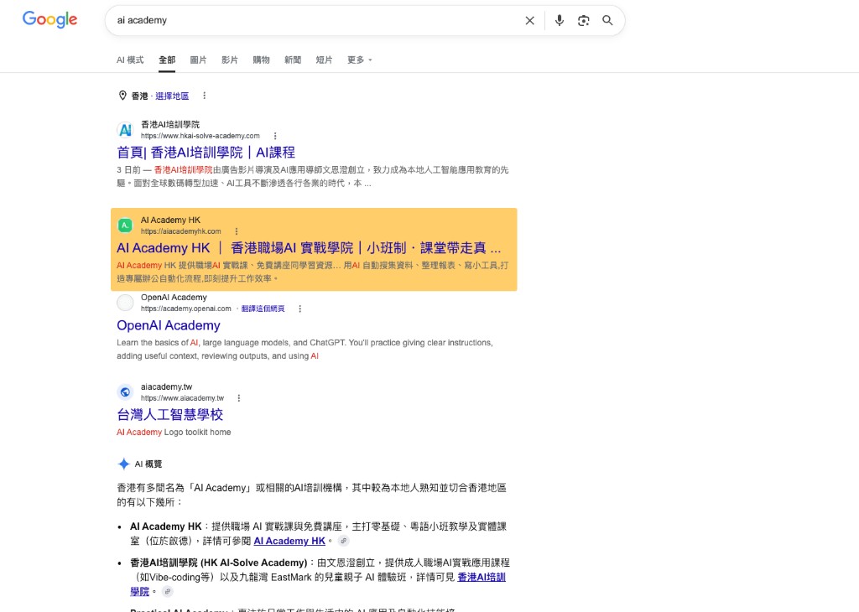This screenshot has height=612, width=859.
Task: Select the 全部 tab
Action: (167, 60)
